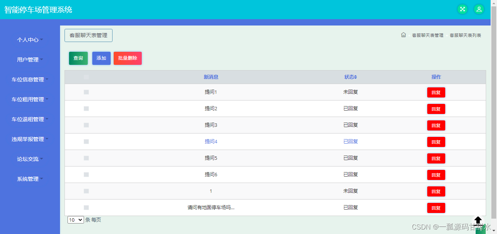Click the sort arrows on the 状态 column

point(356,77)
